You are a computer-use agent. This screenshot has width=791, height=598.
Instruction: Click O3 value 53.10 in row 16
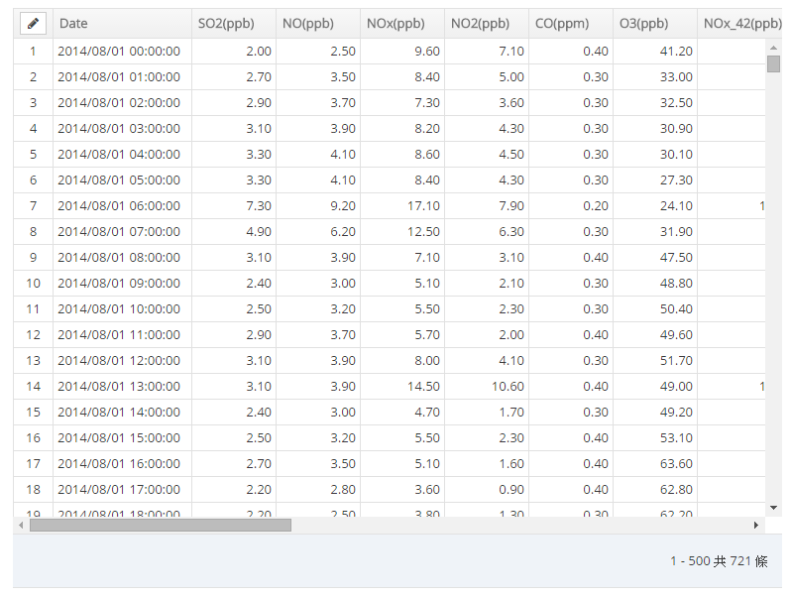pyautogui.click(x=655, y=437)
